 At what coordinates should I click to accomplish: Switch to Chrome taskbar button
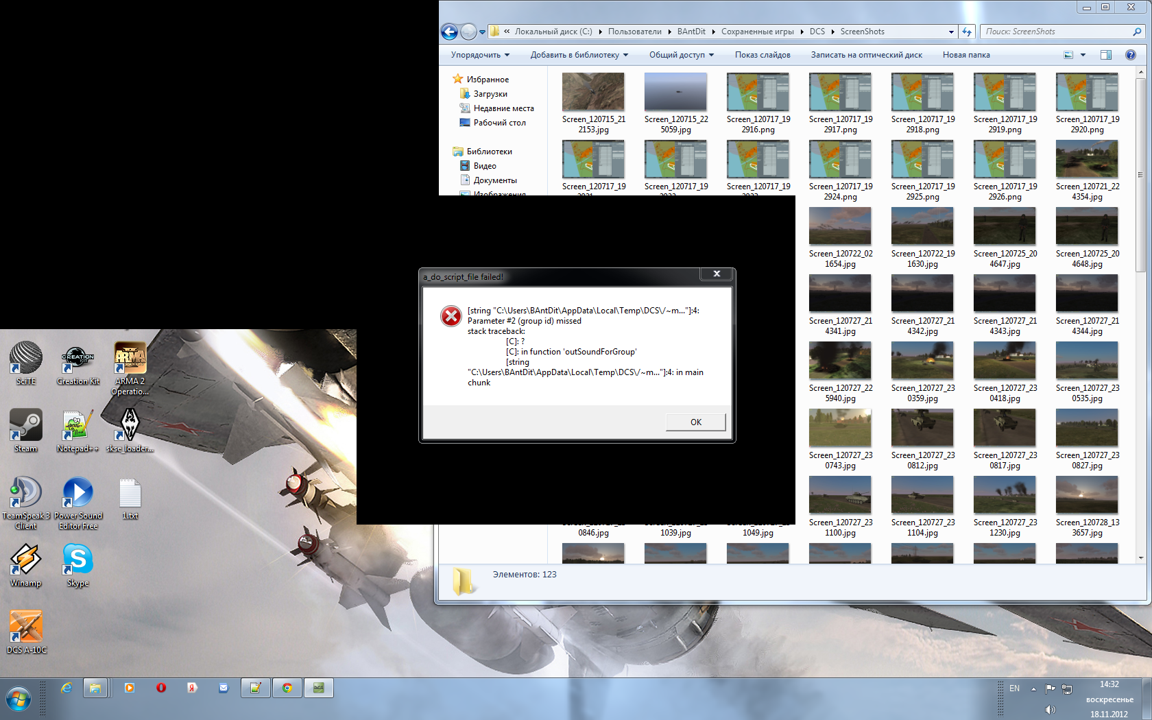[287, 688]
